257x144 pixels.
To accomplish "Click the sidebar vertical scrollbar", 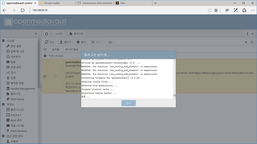I will (x=39, y=64).
